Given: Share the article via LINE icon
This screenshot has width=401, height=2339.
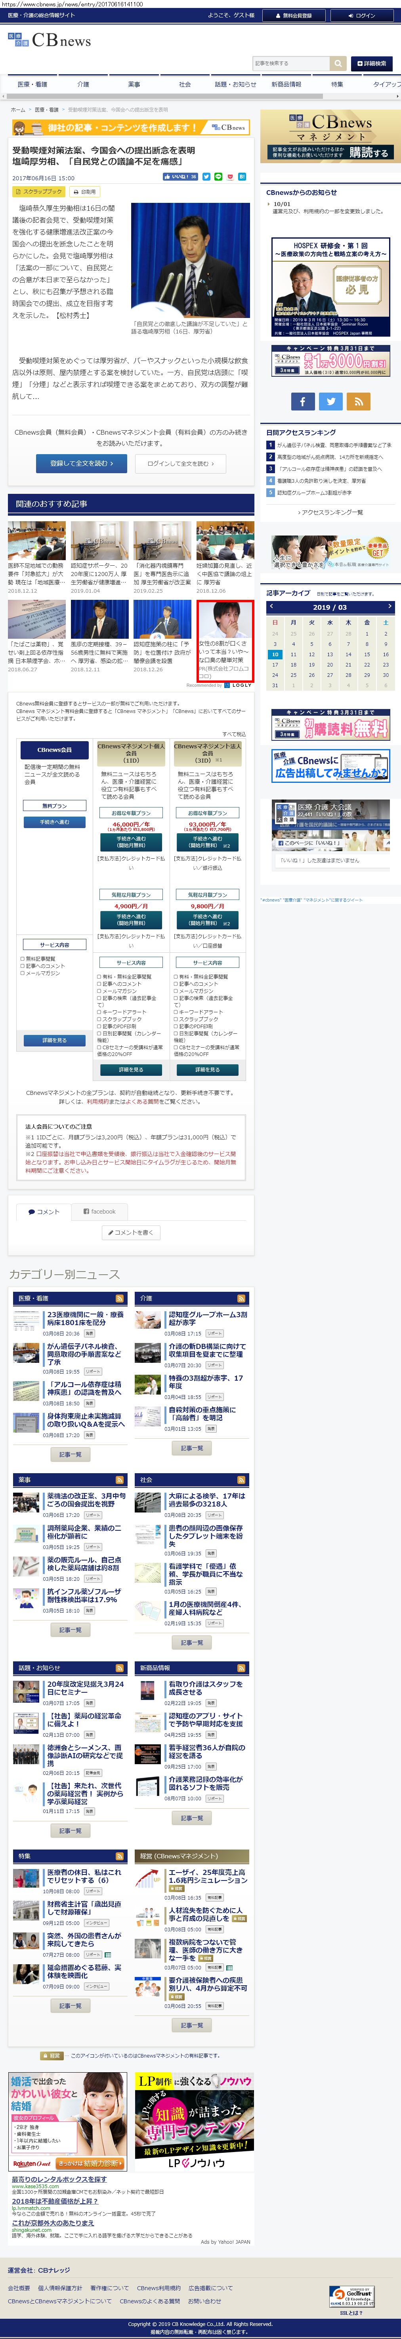Looking at the screenshot, I should tap(218, 177).
